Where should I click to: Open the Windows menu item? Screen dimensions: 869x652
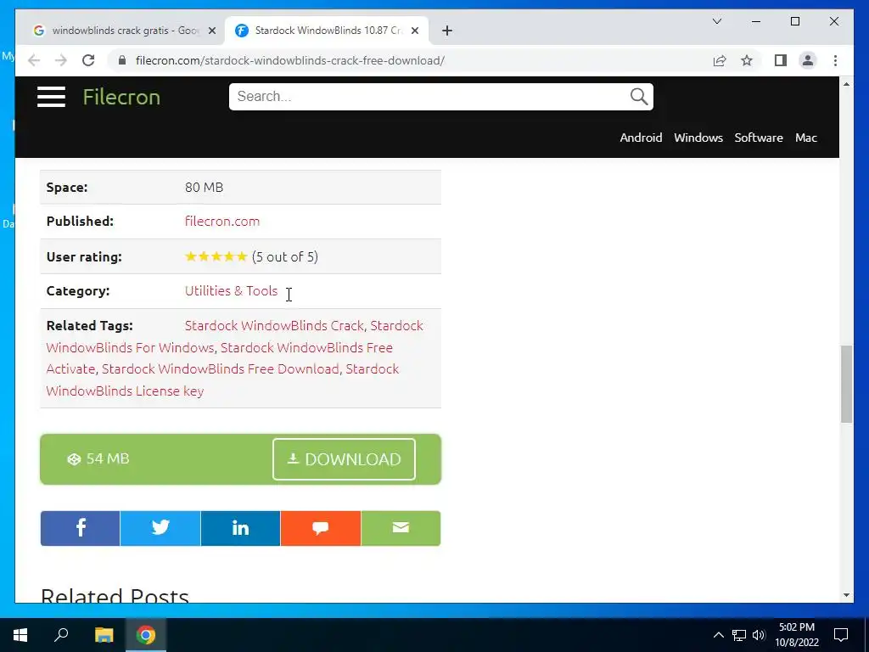(x=698, y=138)
